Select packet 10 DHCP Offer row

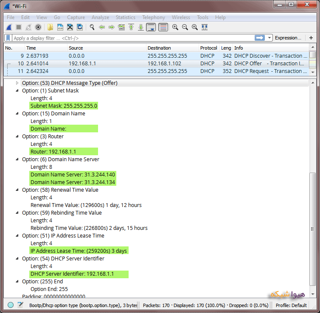click(x=156, y=64)
